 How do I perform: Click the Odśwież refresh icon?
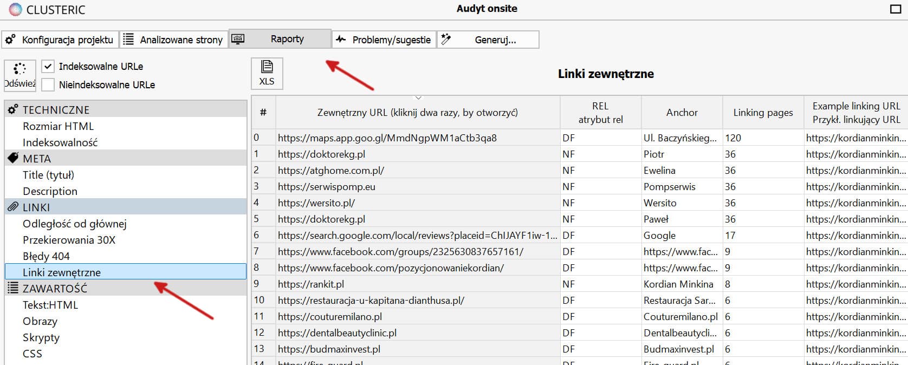20,69
